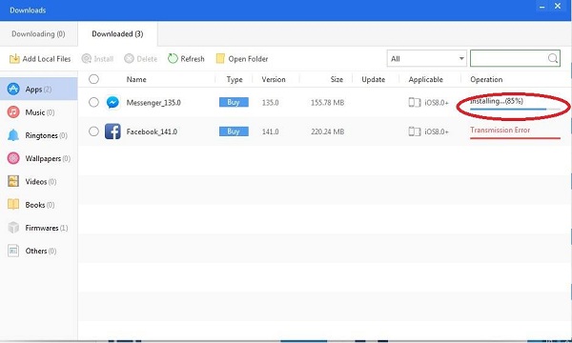Click the Open Folder button
This screenshot has height=343, width=572.
242,59
